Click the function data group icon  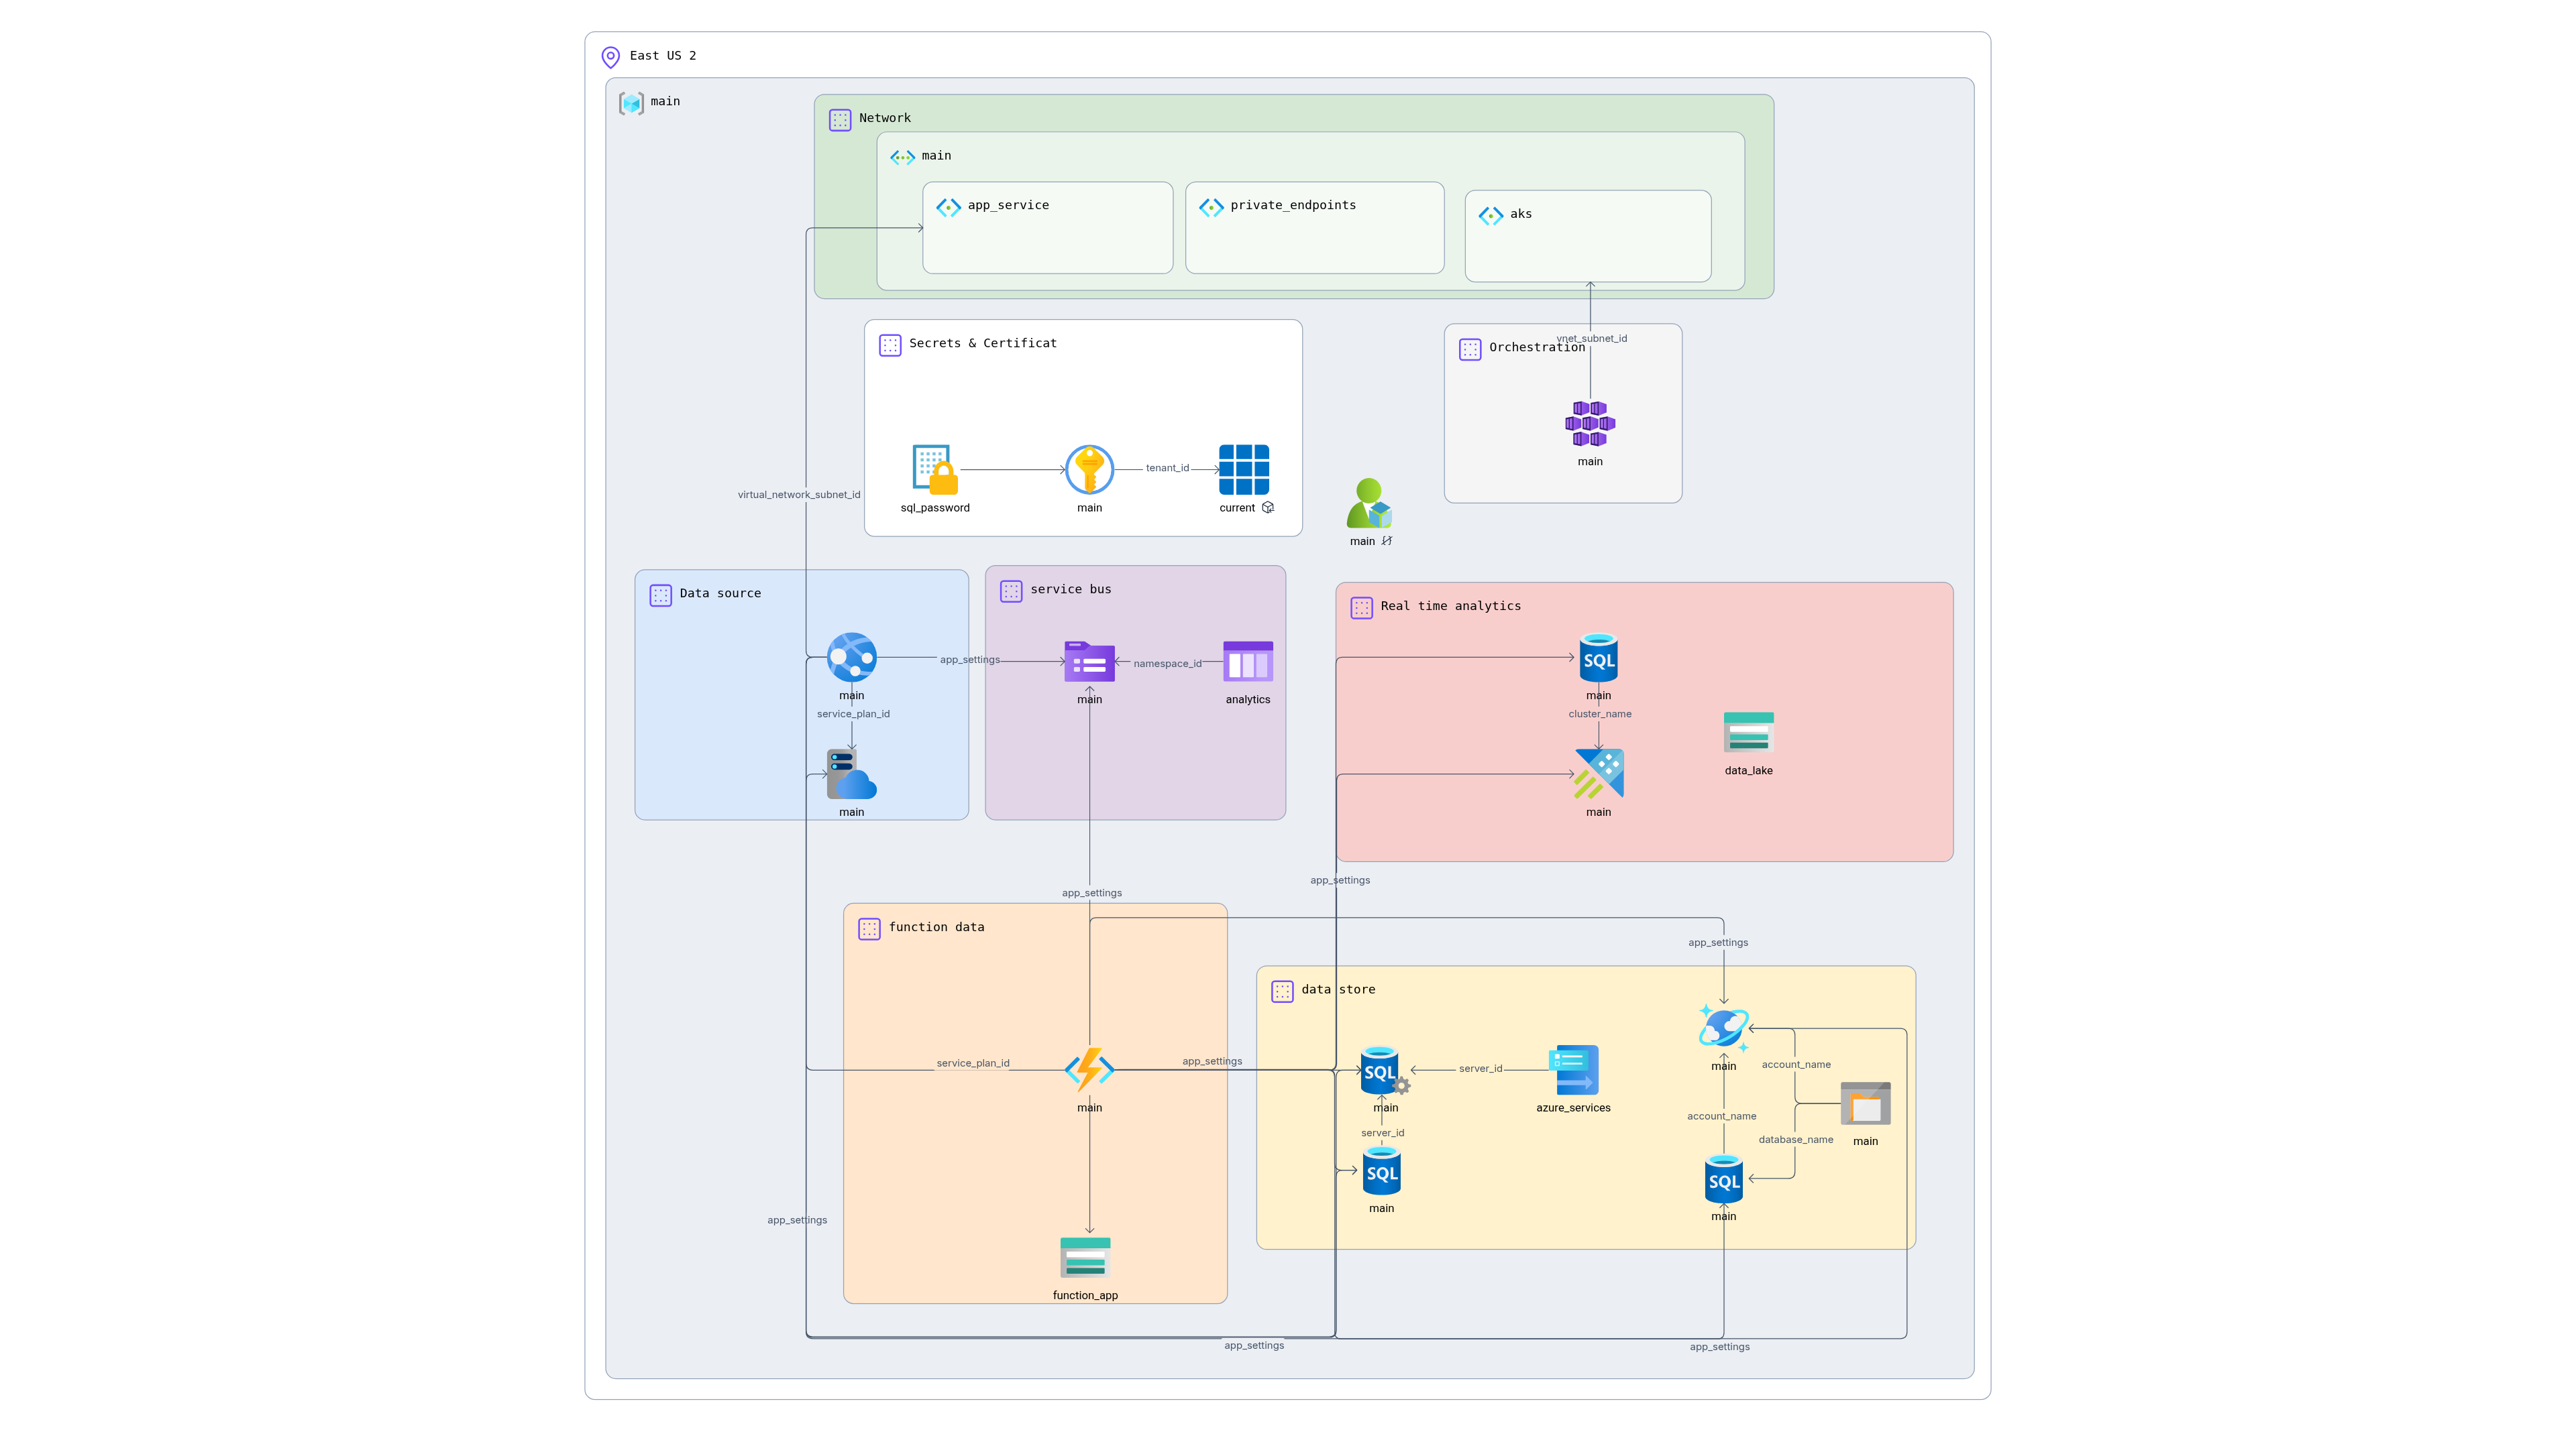coord(870,929)
